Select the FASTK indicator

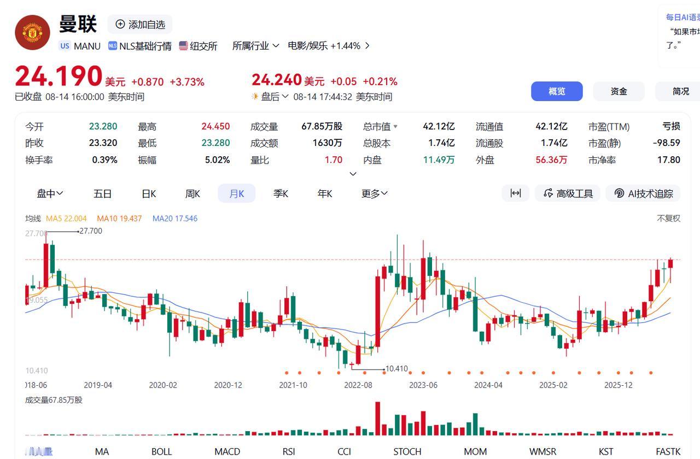tap(668, 451)
